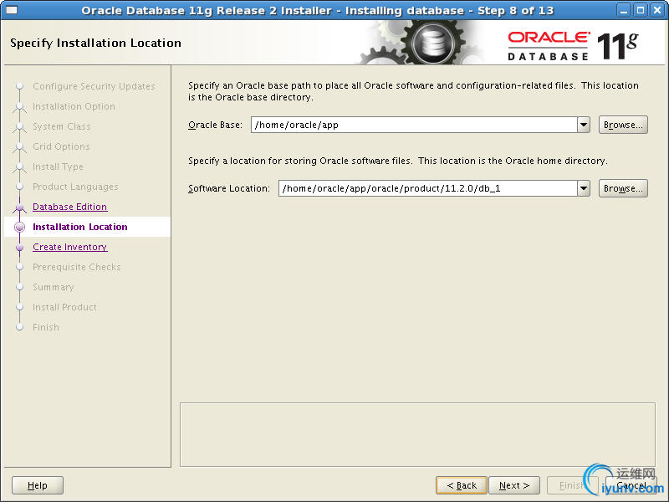669x502 pixels.
Task: Open the Oracle Base path dropdown
Action: tap(583, 125)
